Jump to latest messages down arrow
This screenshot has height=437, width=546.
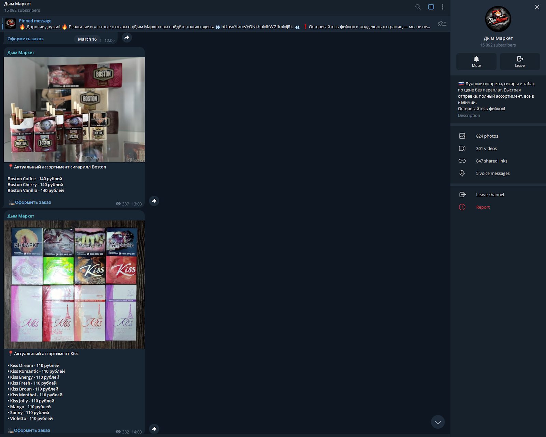438,422
